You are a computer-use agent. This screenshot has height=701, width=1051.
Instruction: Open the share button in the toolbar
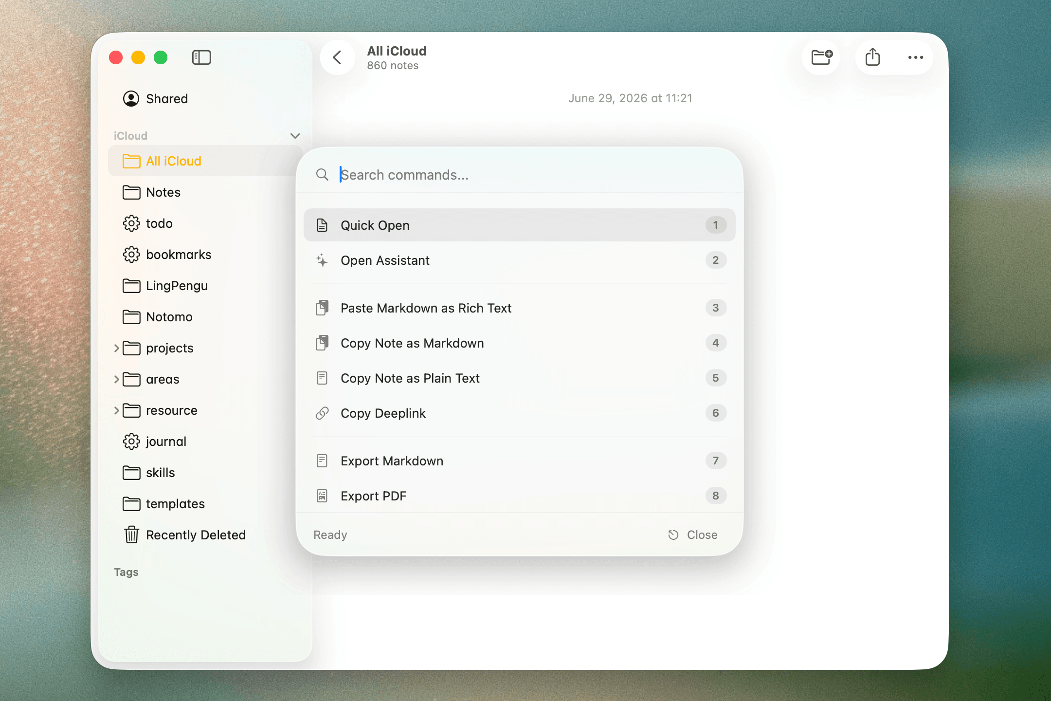click(872, 57)
